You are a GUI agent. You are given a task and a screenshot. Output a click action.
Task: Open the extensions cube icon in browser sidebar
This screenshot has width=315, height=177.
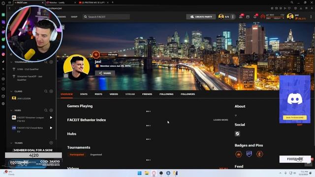pyautogui.click(x=3, y=96)
